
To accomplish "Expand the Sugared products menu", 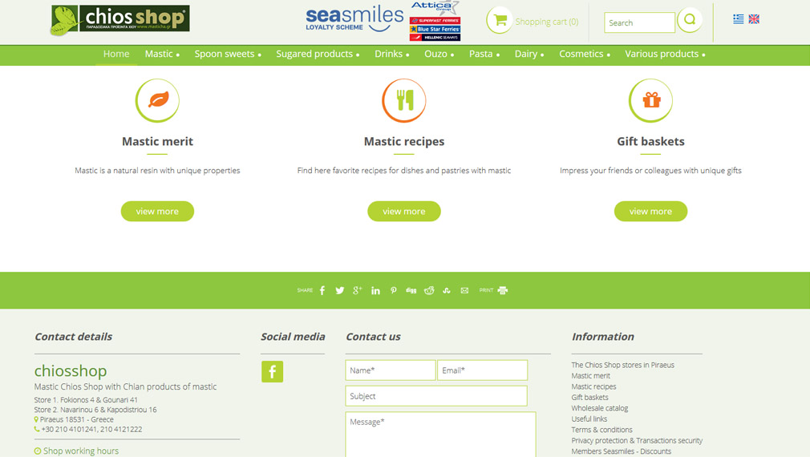I will point(318,54).
